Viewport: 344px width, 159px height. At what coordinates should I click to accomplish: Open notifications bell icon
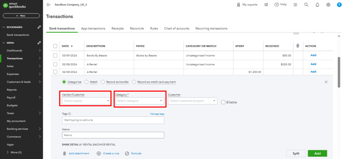[317, 5]
